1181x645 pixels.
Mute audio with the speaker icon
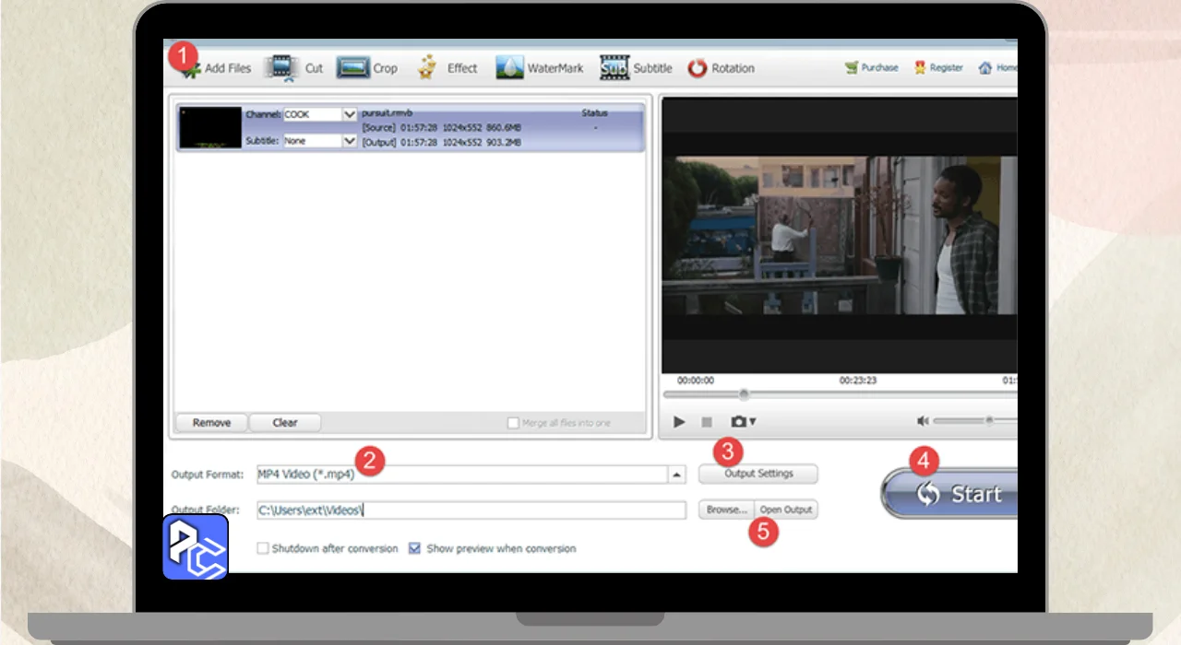point(922,421)
